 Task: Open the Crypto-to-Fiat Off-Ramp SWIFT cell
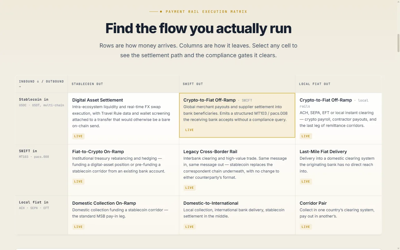click(237, 115)
